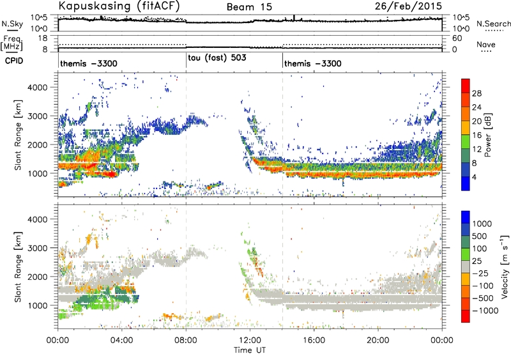Click the 'CPID' row label
511x354 pixels.
click(14, 61)
